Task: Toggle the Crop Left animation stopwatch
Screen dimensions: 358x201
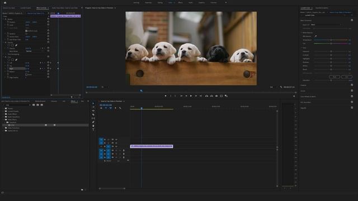Action: (8, 63)
